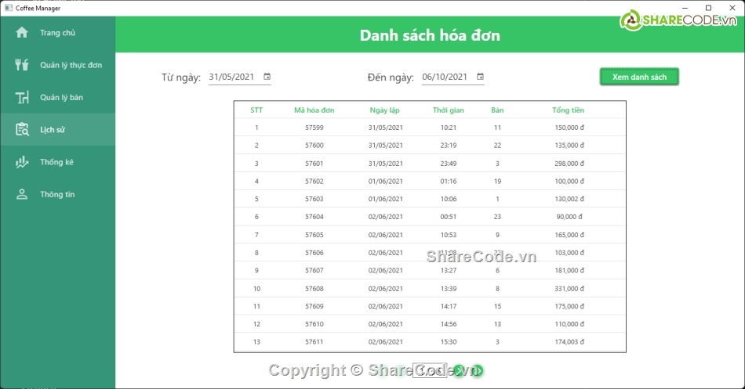Viewport: 745px width, 389px height.
Task: Select invoice code 57600
Action: (314, 145)
